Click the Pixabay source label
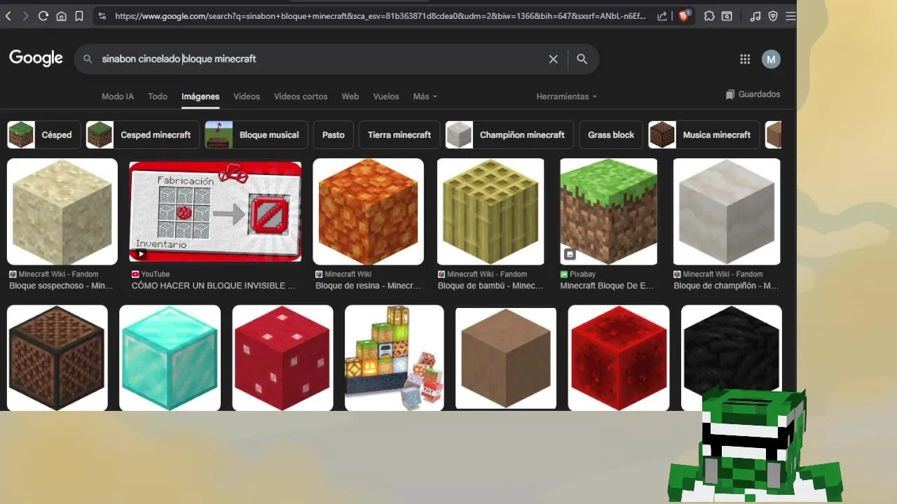This screenshot has width=897, height=504. point(578,274)
